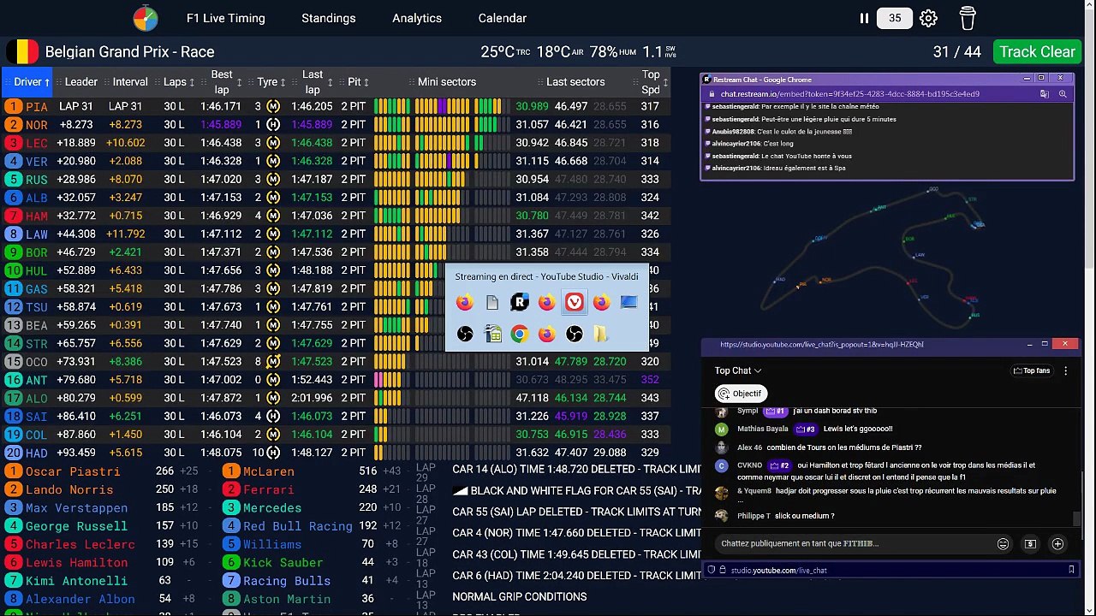Expand the Top Chat dropdown
This screenshot has height=616, width=1096.
point(738,370)
